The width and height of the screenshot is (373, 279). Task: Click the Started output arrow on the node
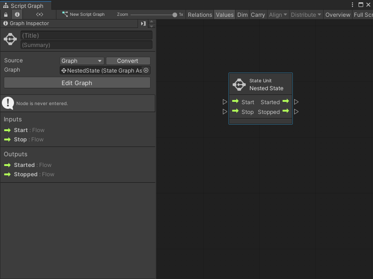(286, 102)
